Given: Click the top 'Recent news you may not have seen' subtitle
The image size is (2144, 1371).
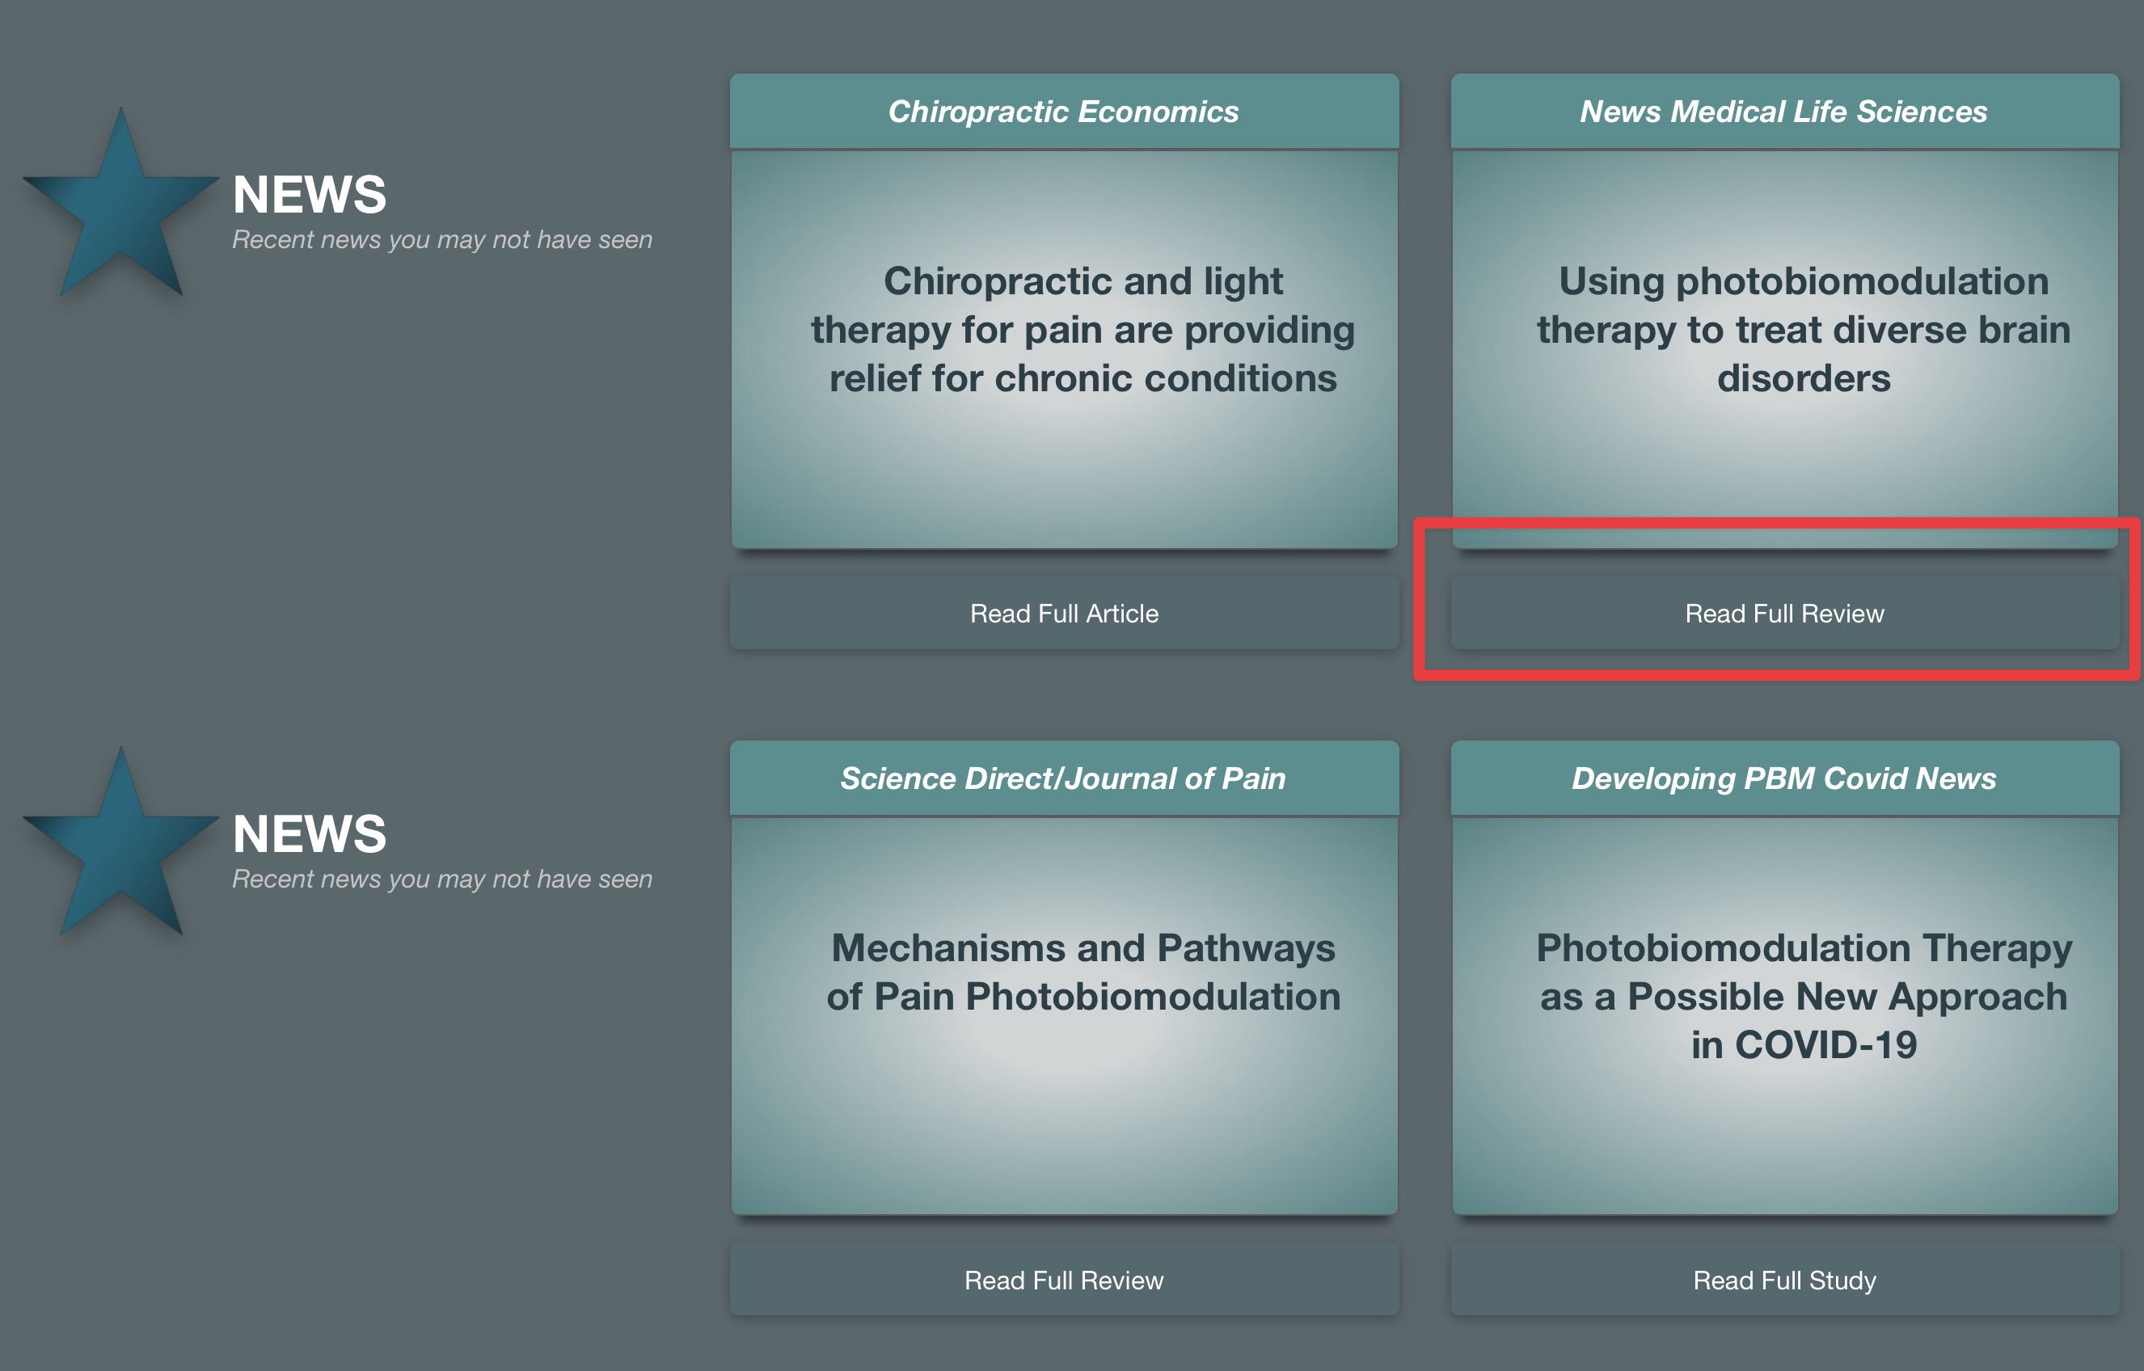Looking at the screenshot, I should tap(441, 239).
